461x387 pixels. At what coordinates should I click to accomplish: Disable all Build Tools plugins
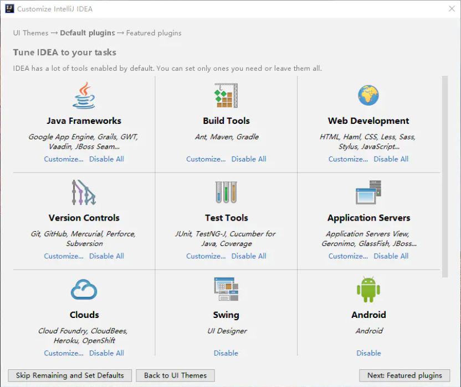[249, 159]
